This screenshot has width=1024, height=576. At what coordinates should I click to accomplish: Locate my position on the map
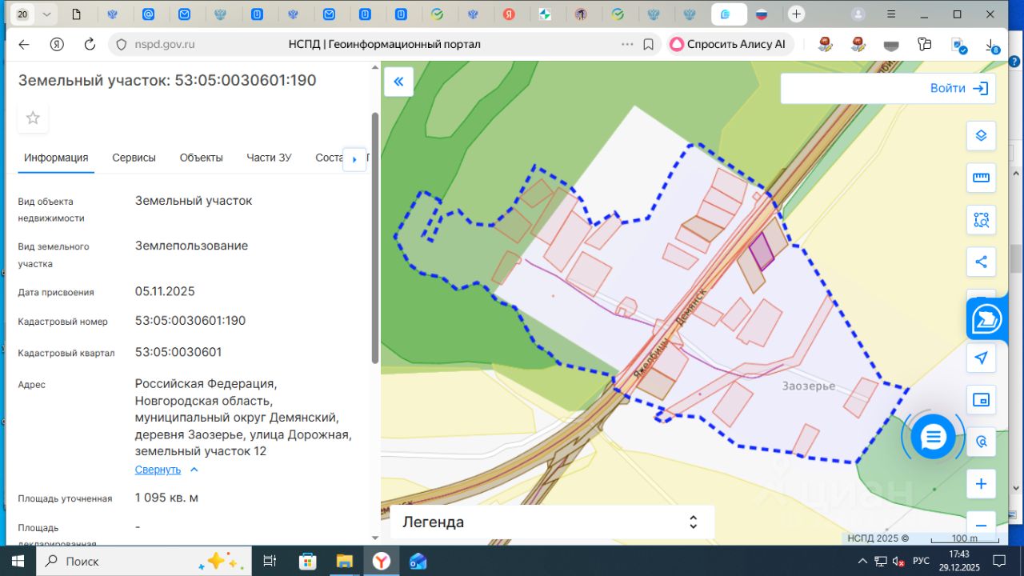point(981,358)
